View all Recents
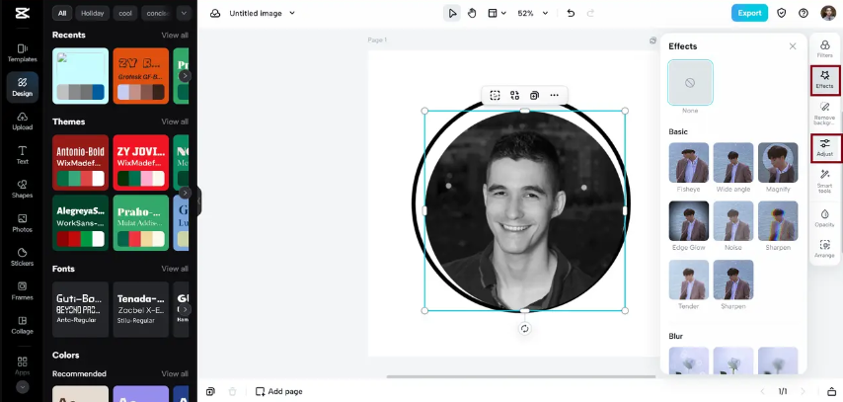This screenshot has width=843, height=402. point(175,35)
